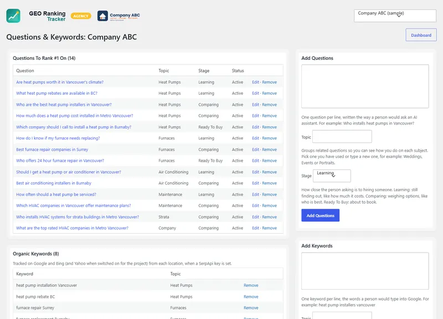Open question 'What heat pump rebates are available in BC?'

coord(56,93)
